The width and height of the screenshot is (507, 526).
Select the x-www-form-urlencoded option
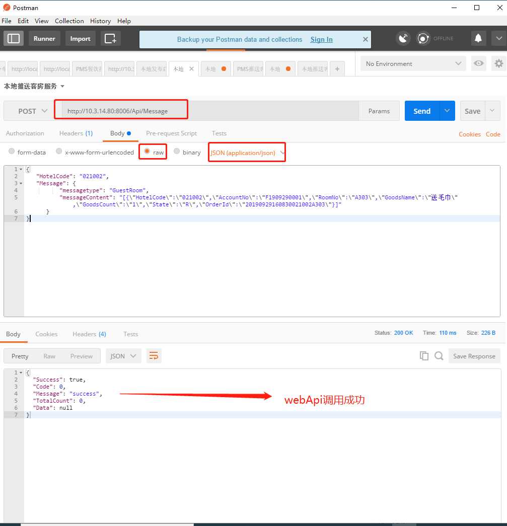click(x=59, y=152)
